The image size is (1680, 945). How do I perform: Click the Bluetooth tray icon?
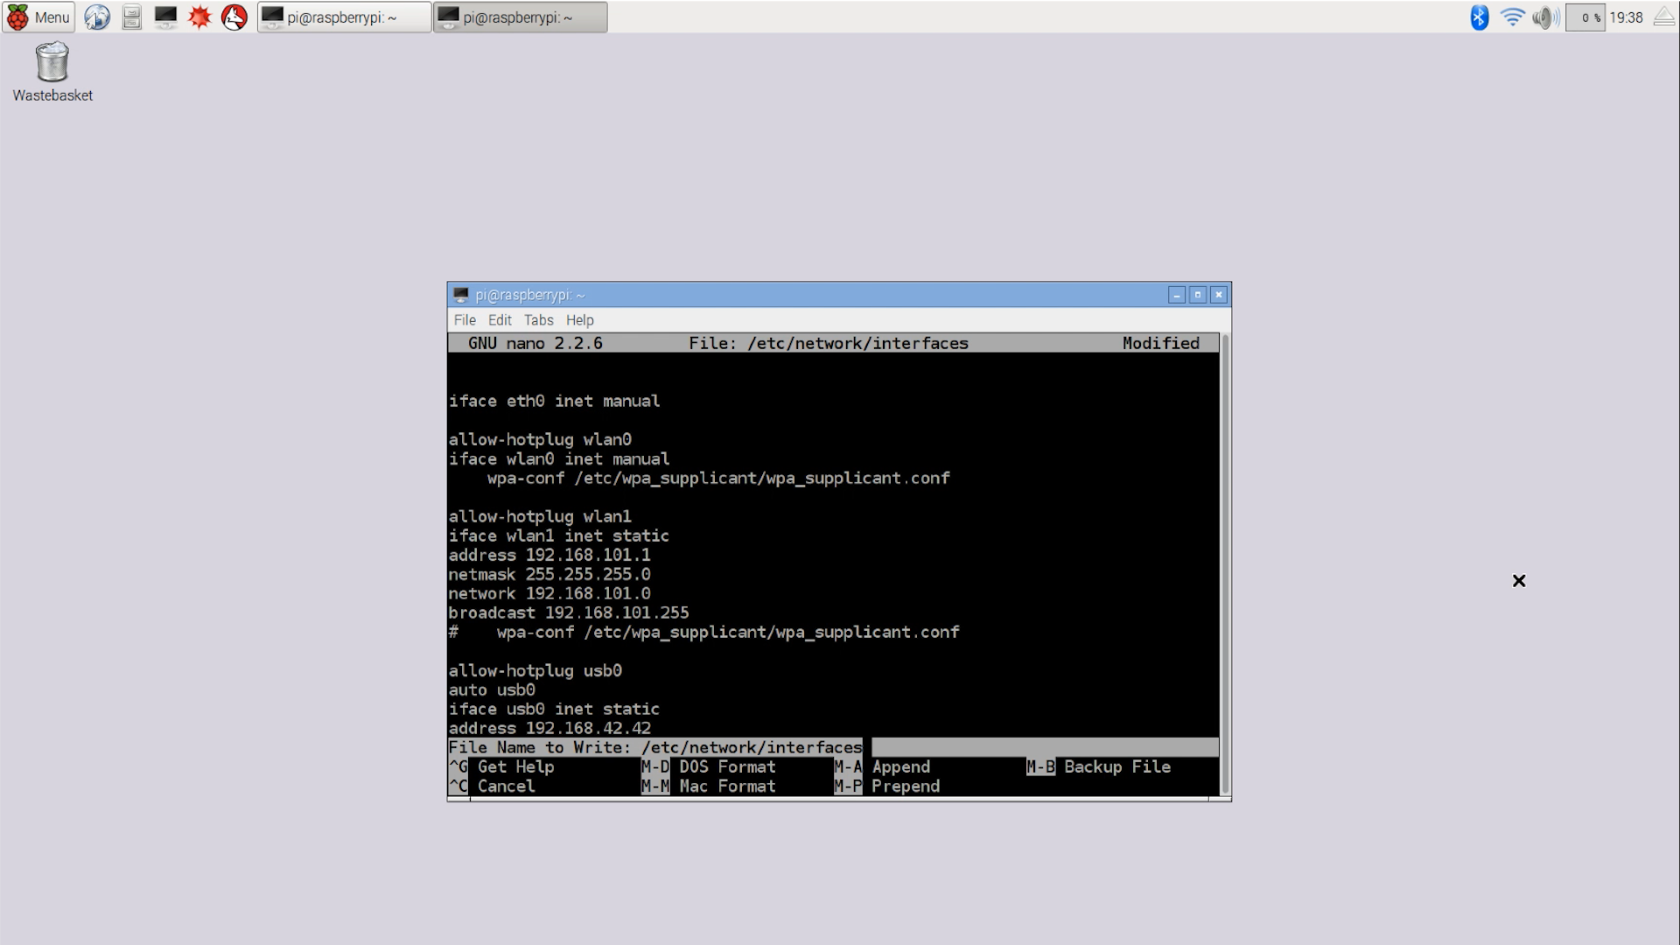click(x=1479, y=17)
